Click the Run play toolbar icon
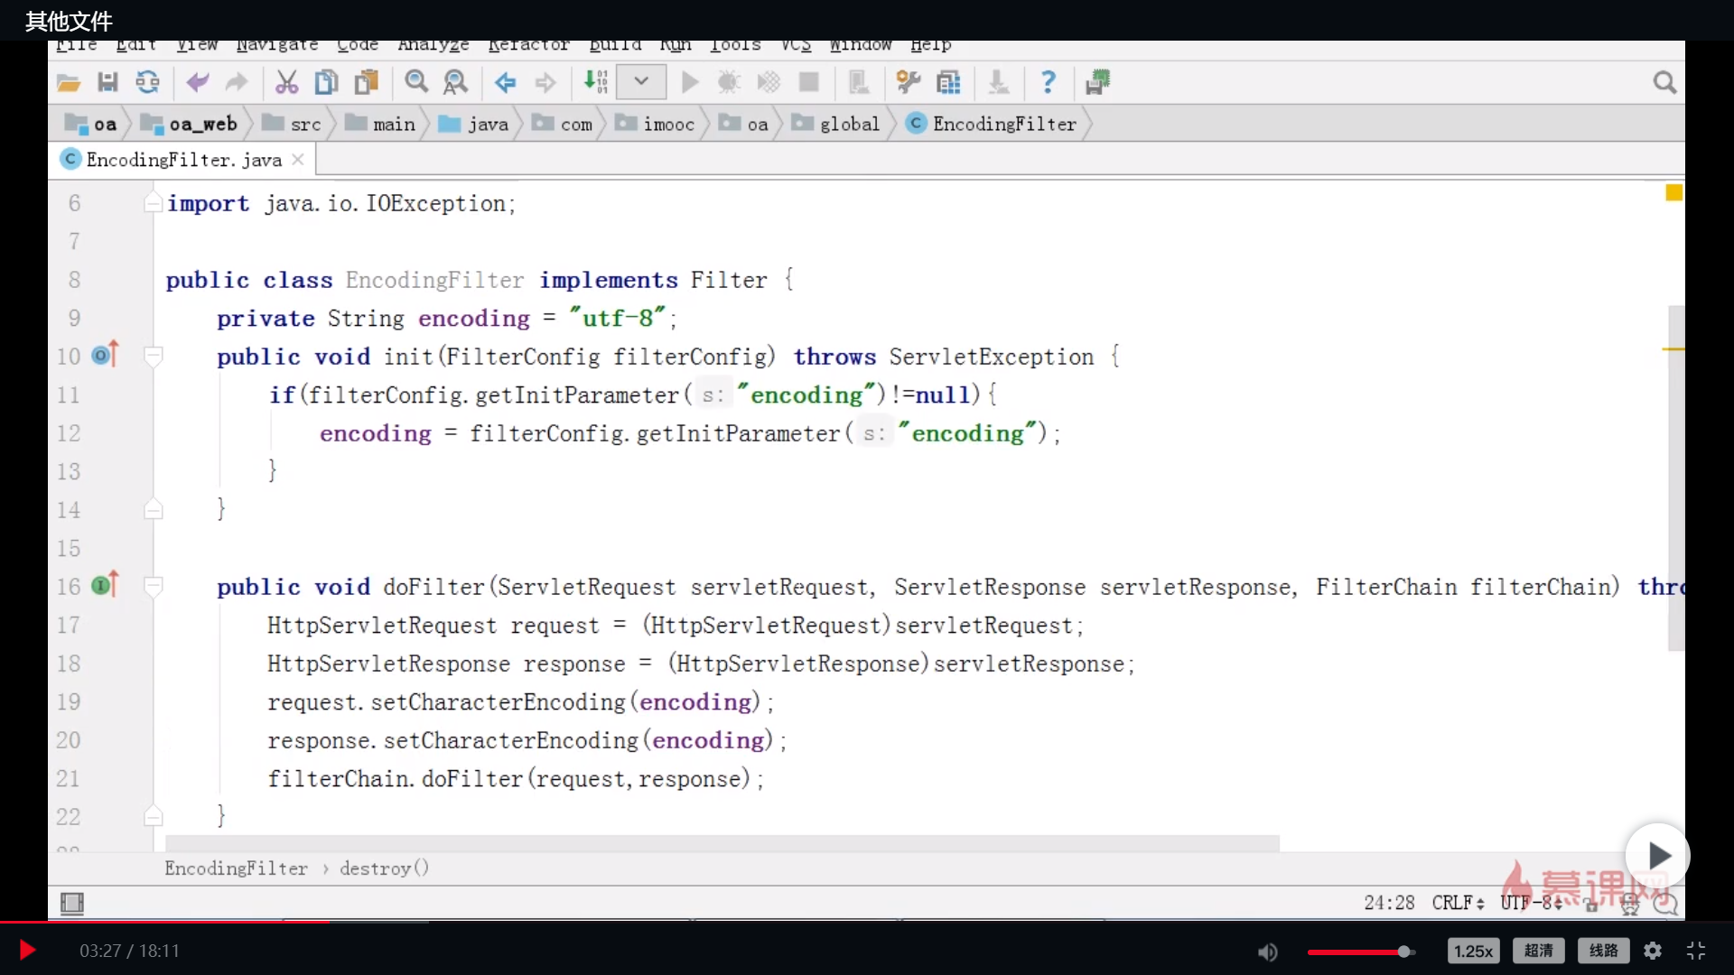 690,83
